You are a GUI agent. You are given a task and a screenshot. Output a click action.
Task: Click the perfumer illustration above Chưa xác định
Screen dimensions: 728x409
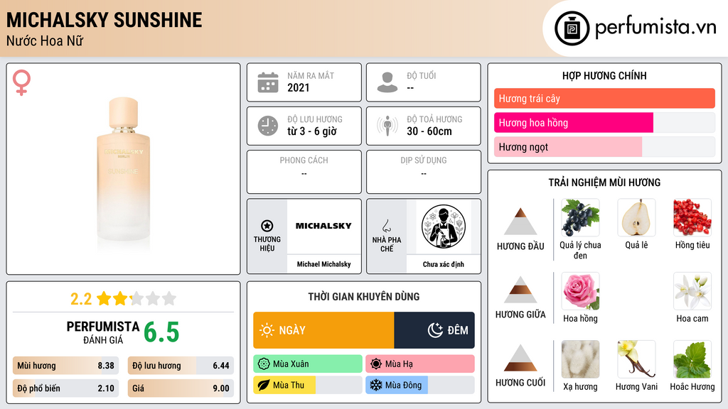(x=444, y=227)
